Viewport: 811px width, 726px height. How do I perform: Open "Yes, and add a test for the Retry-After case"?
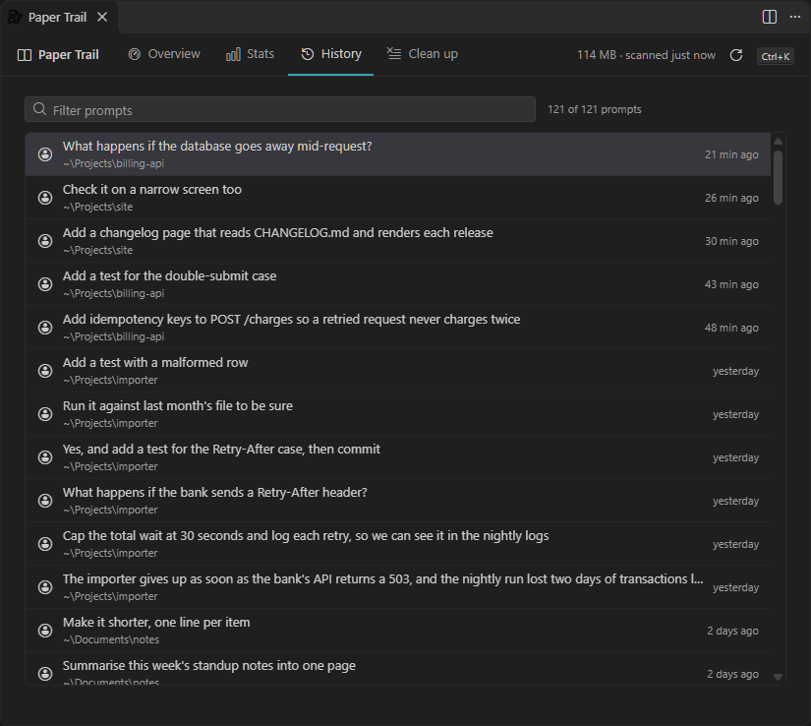coord(398,457)
